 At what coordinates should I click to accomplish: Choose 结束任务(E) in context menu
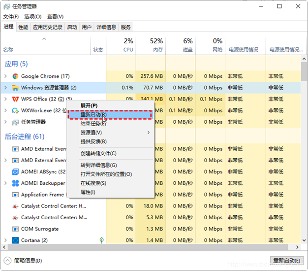click(x=110, y=124)
